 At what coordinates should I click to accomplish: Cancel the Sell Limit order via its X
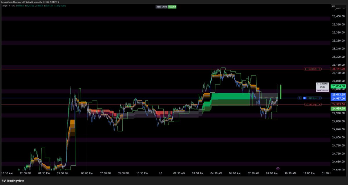click(320, 69)
